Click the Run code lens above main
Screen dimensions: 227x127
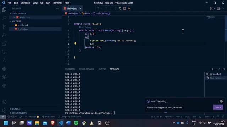pyautogui.click(x=81, y=27)
